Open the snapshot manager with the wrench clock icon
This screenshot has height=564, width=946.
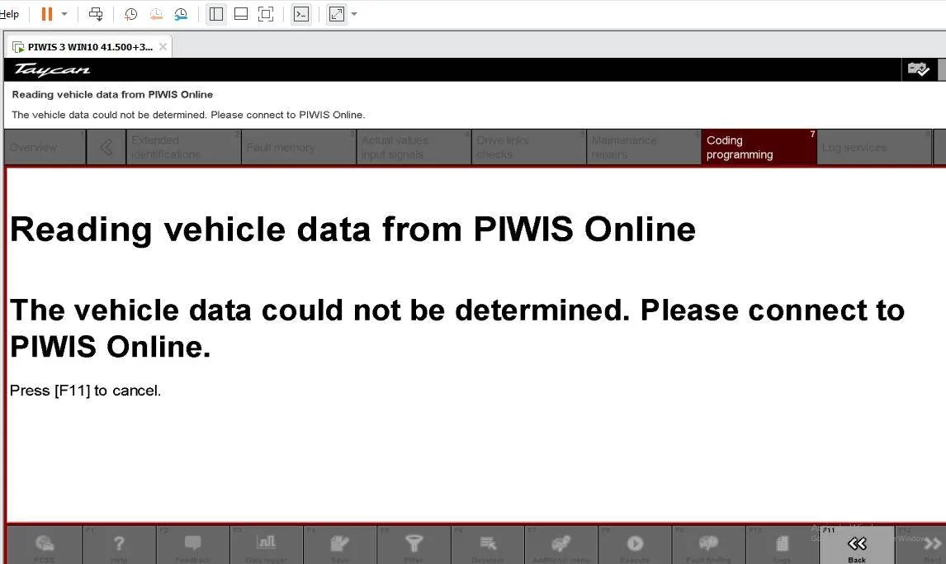tap(181, 14)
